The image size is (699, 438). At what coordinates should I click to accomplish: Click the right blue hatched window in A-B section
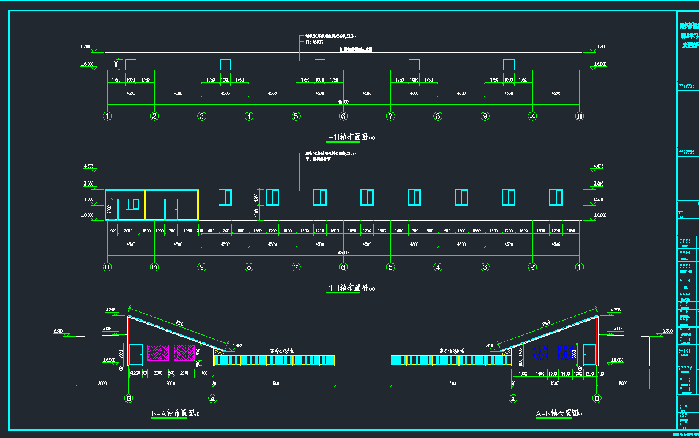tap(565, 352)
